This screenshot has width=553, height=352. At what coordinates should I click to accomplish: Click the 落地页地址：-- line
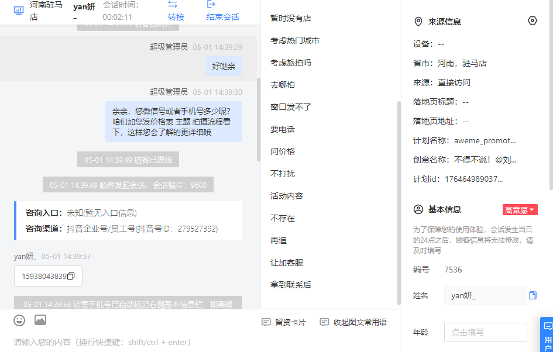[x=441, y=121]
